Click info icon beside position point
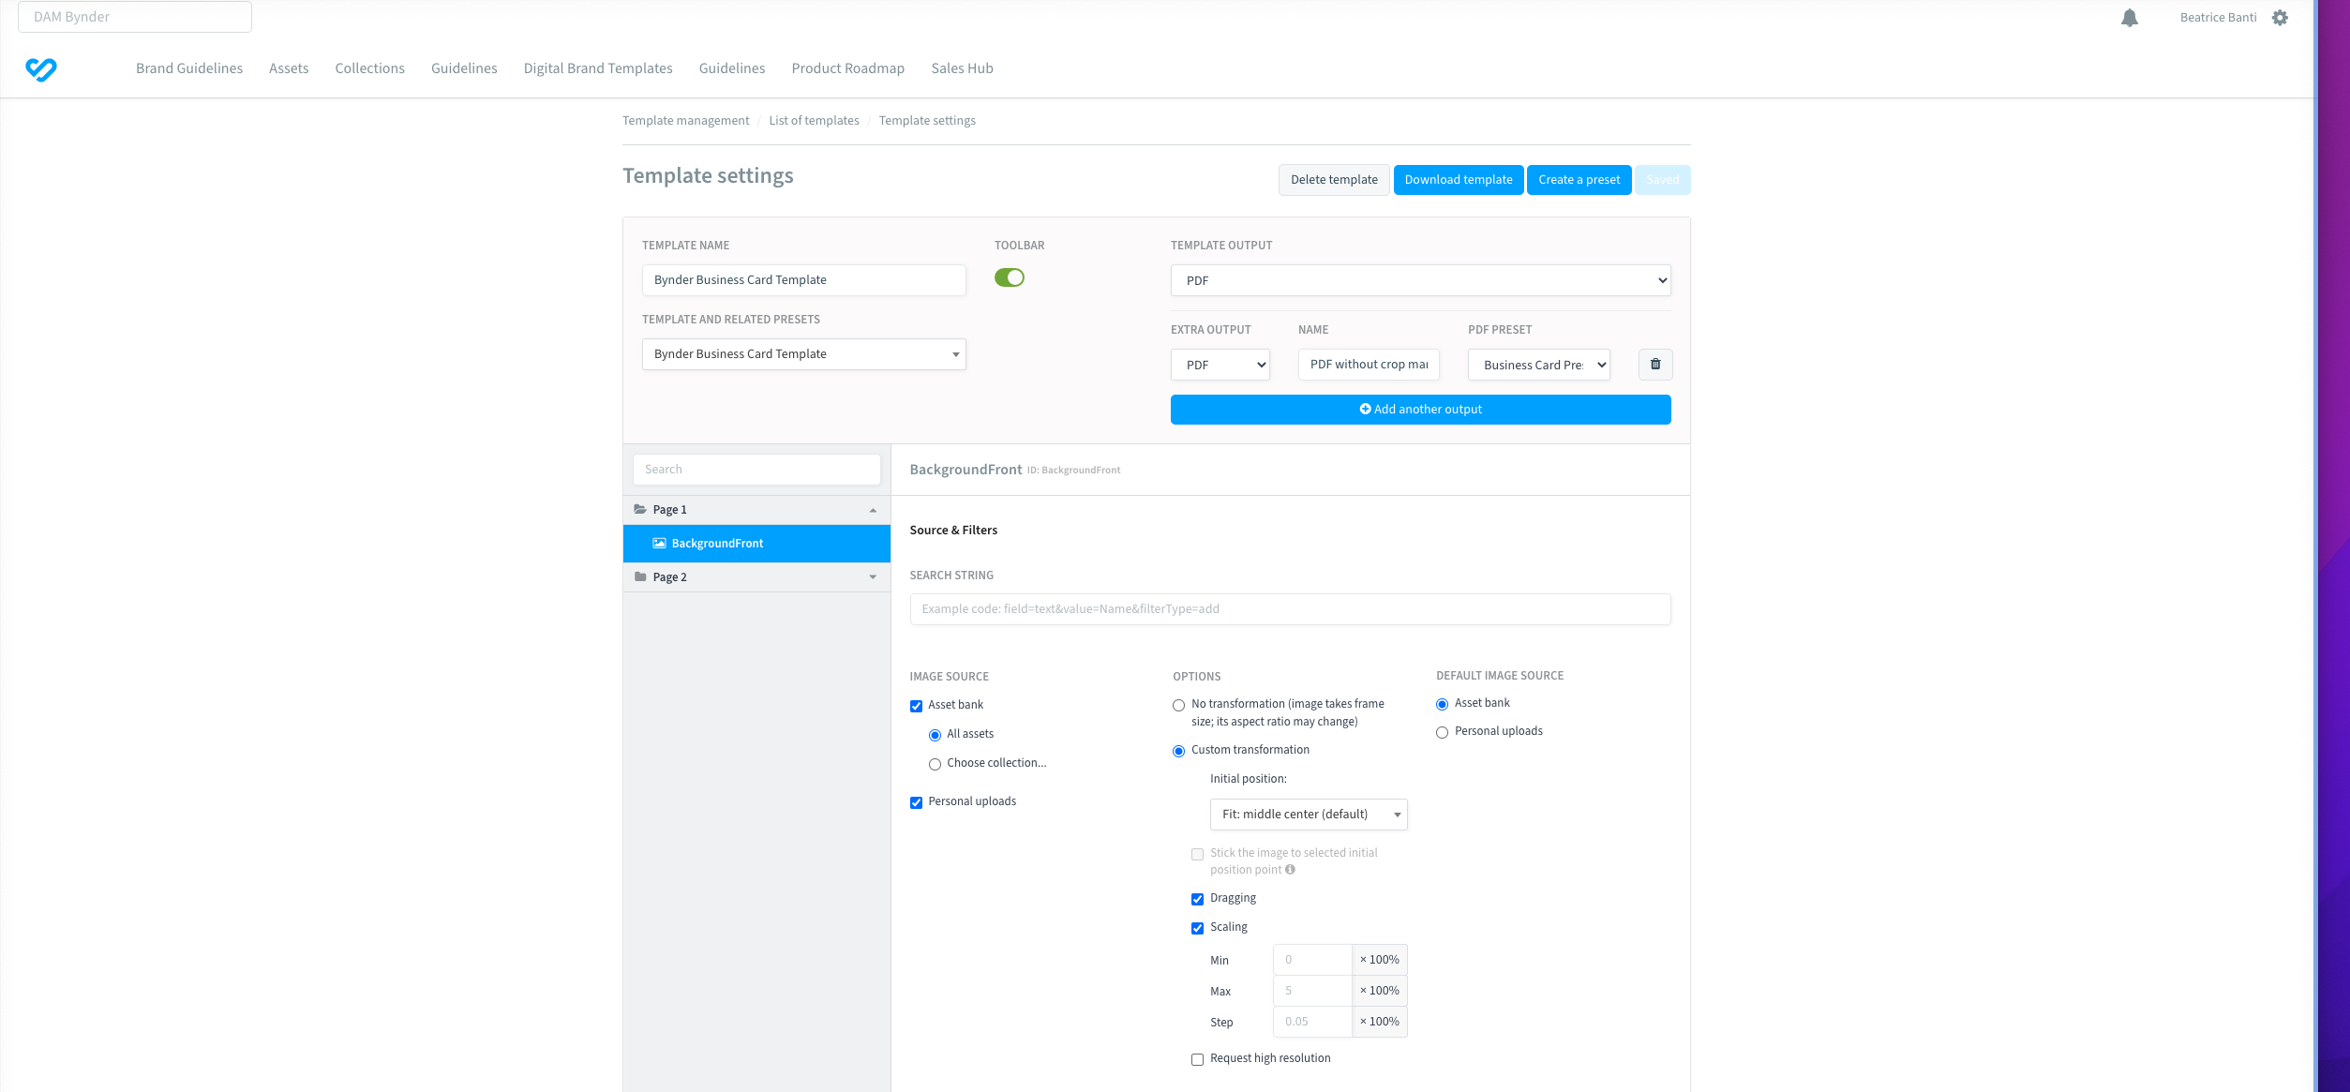The image size is (2350, 1092). coord(1290,869)
